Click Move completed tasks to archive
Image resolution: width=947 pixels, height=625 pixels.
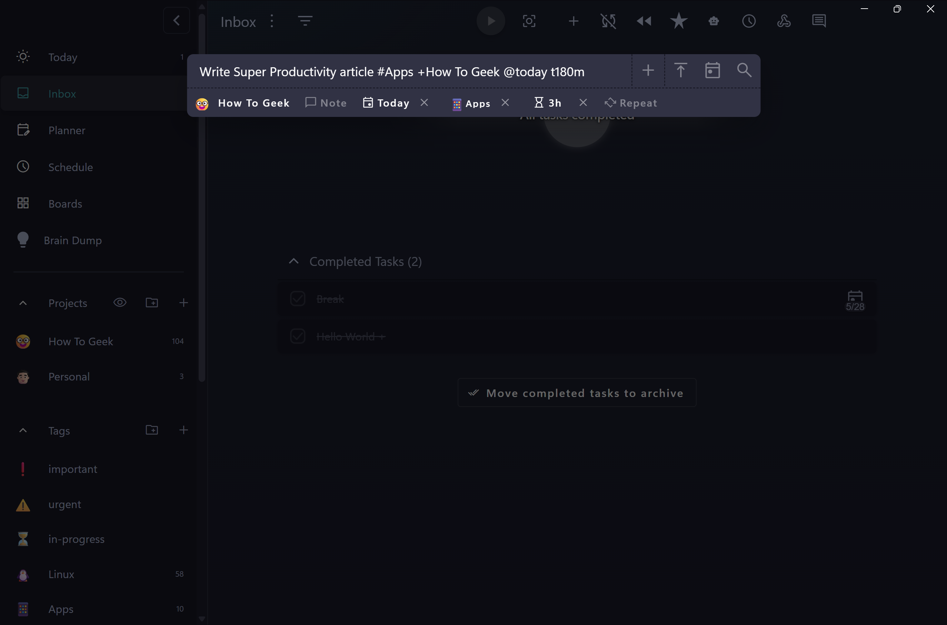click(x=577, y=393)
